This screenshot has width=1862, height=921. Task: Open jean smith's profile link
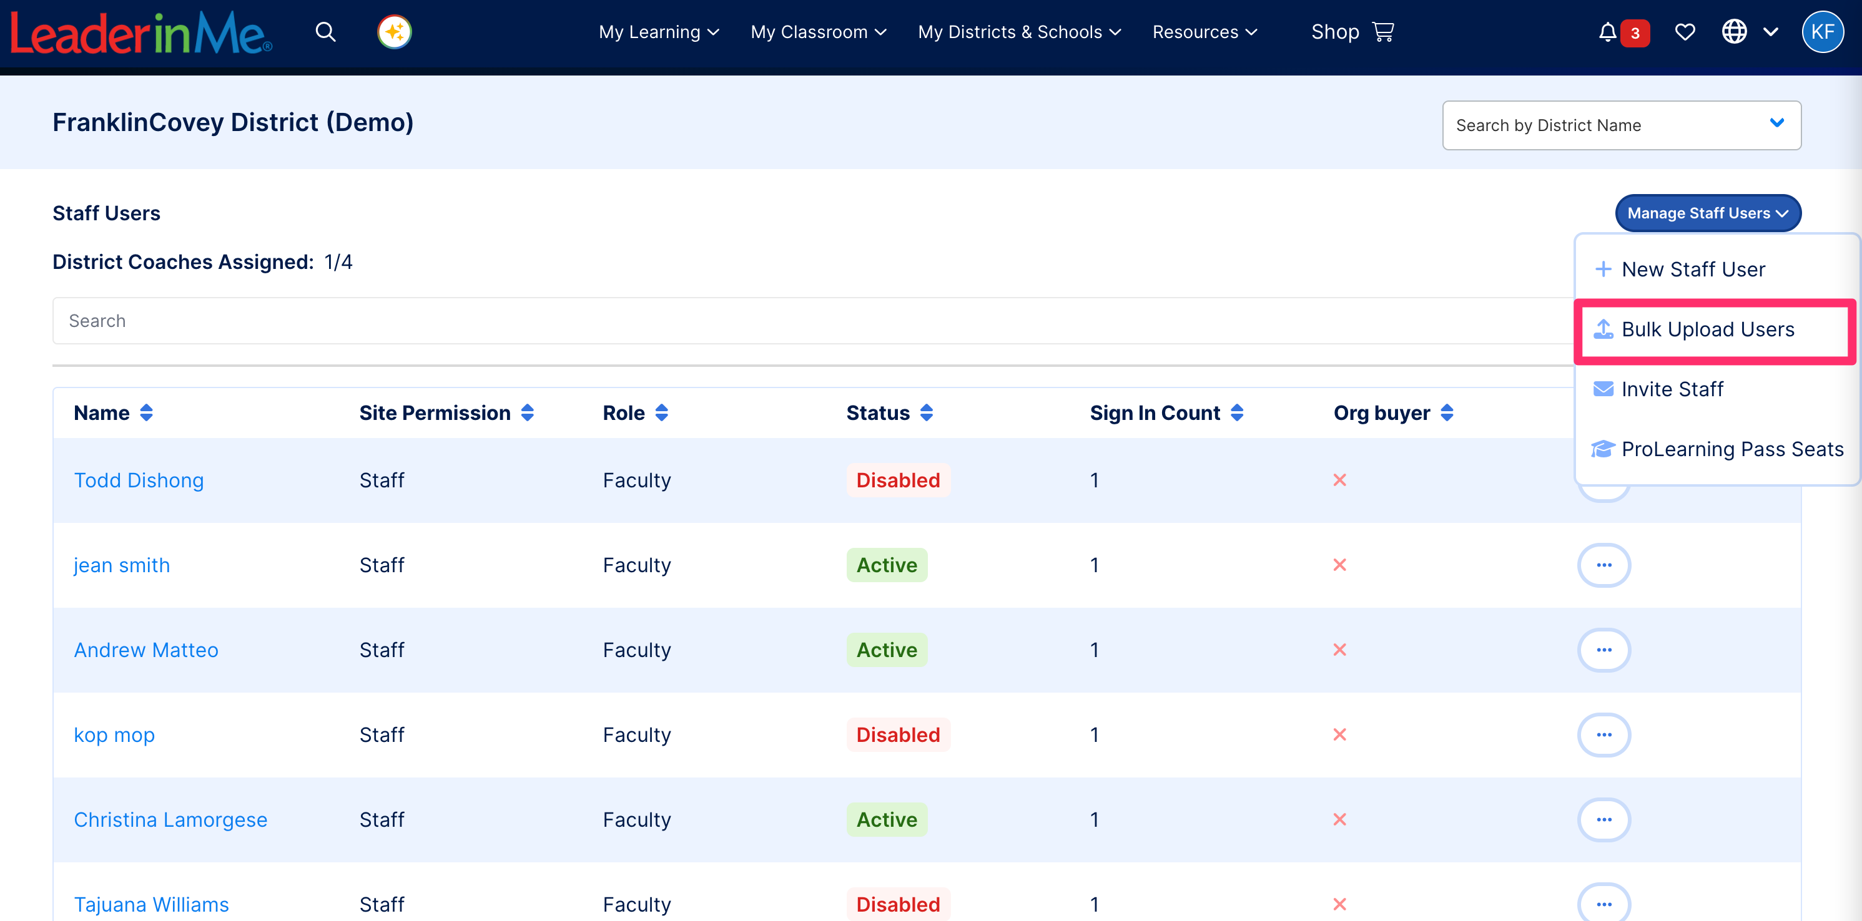coord(121,565)
